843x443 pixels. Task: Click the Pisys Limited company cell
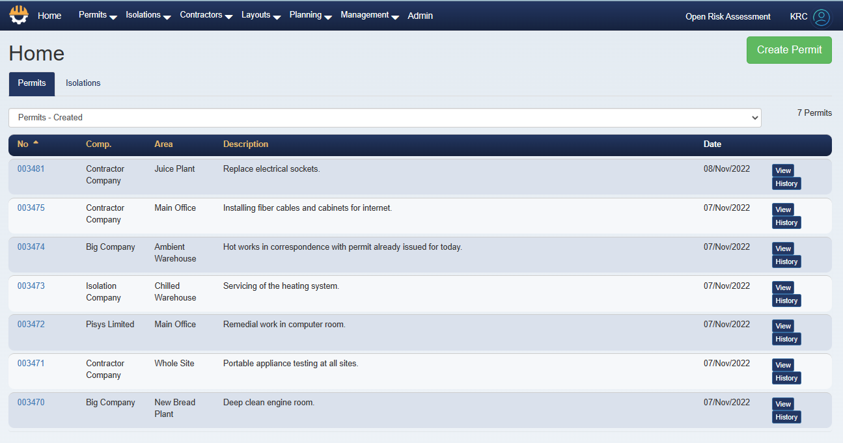pos(110,325)
